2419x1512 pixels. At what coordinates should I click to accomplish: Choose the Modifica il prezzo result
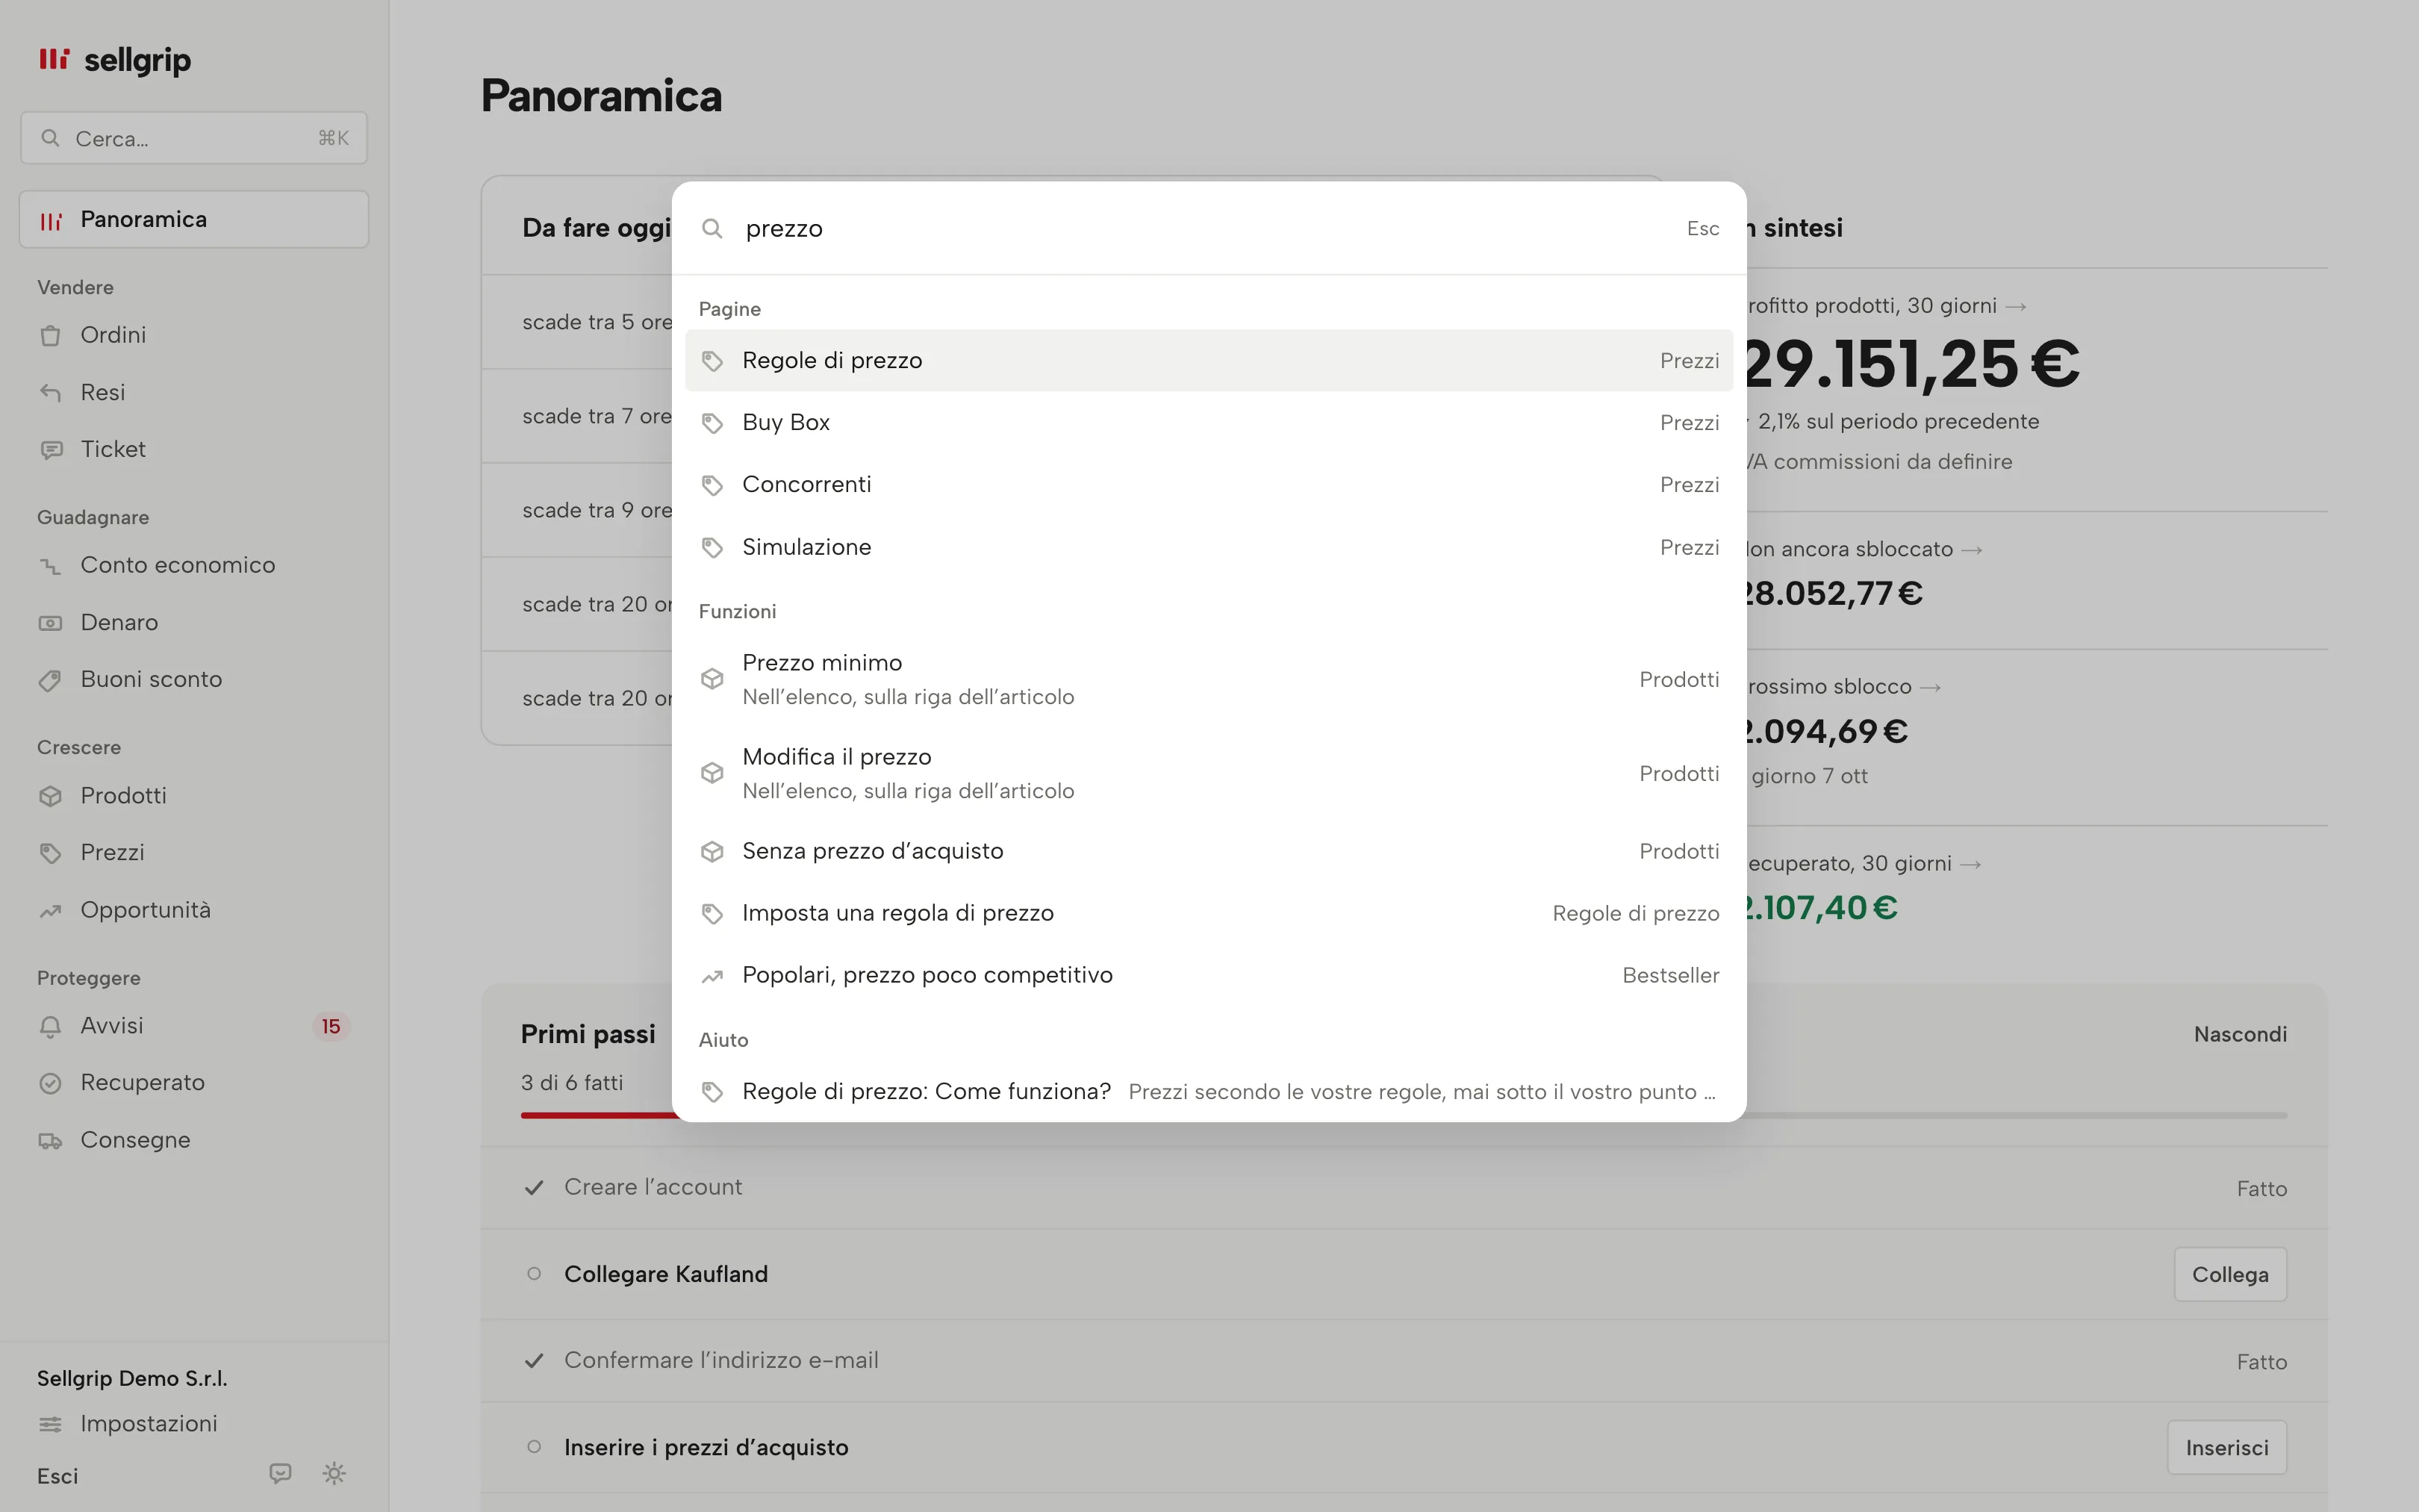tap(1209, 773)
